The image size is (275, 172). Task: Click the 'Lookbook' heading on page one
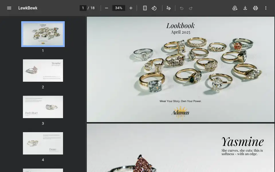[x=180, y=26]
